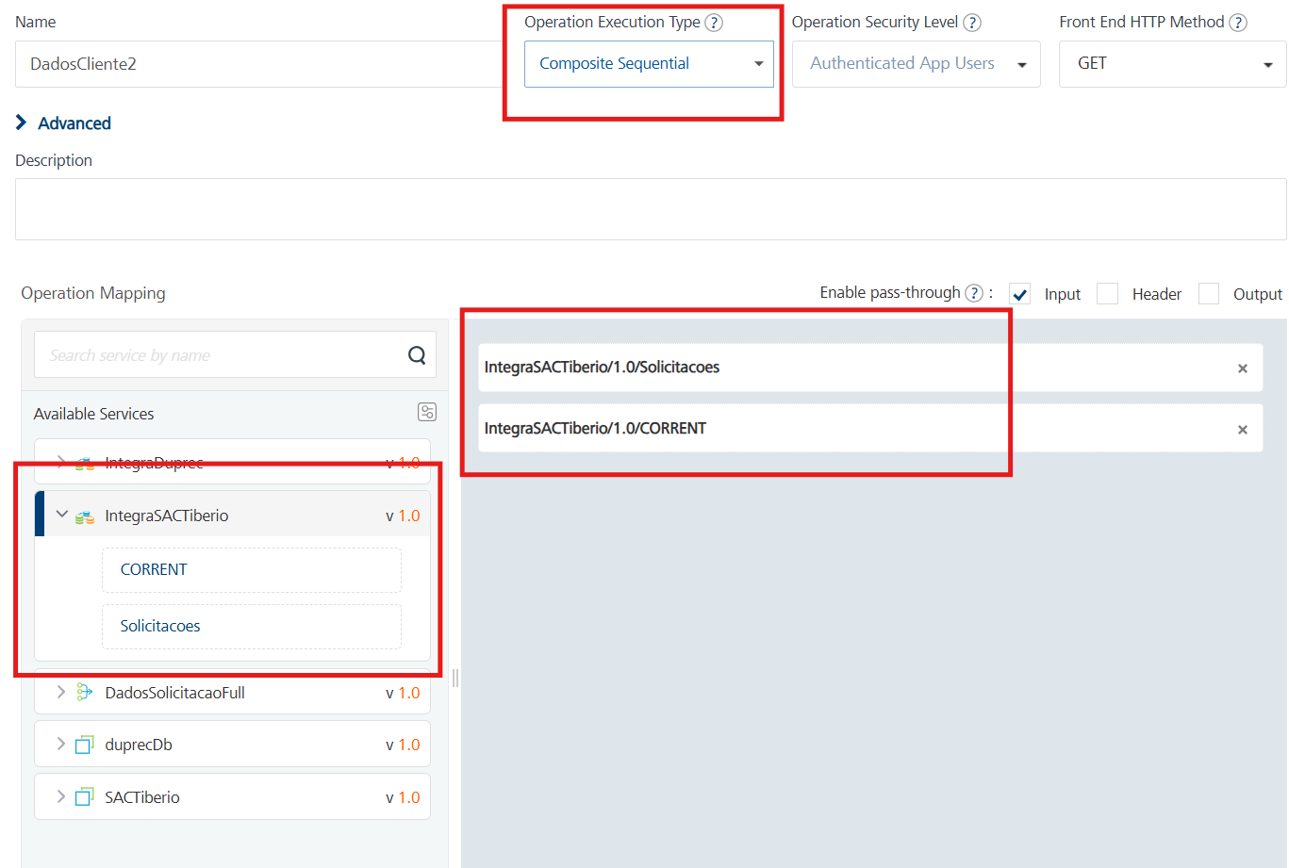Click help icon next to Enable pass-through
This screenshot has height=868, width=1289.
(x=974, y=293)
